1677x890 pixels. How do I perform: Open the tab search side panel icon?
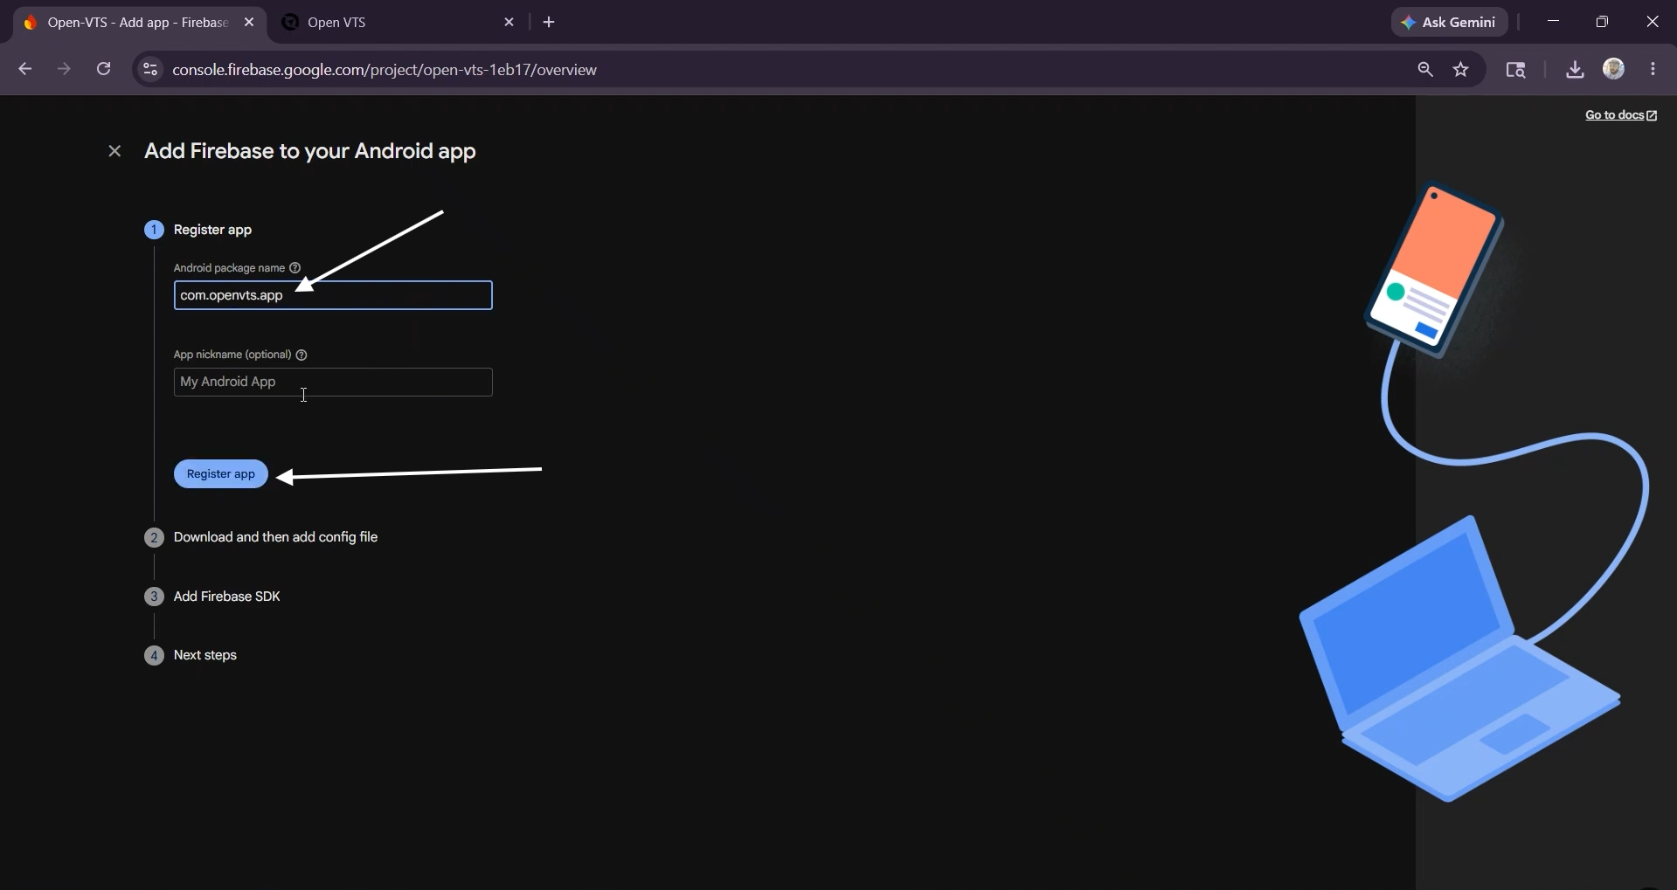[1515, 70]
